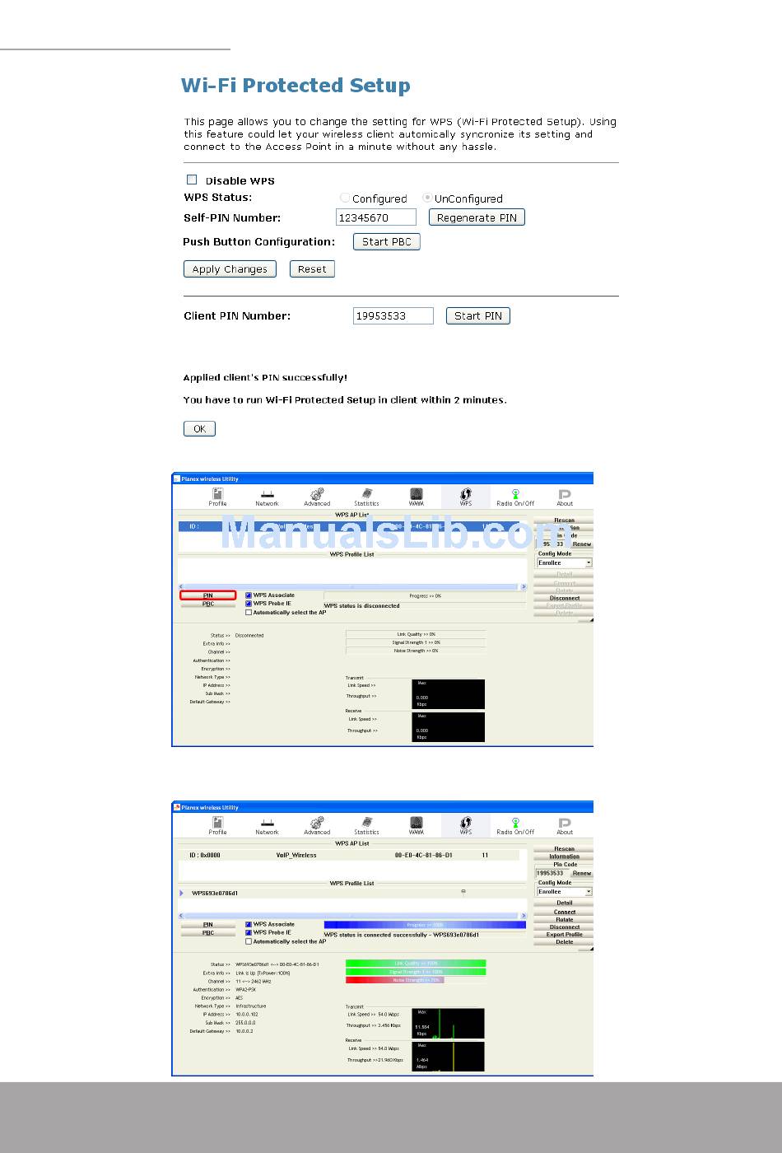The height and width of the screenshot is (1153, 782).
Task: Open Network icon in disconnected Planex utility window
Action: (267, 497)
